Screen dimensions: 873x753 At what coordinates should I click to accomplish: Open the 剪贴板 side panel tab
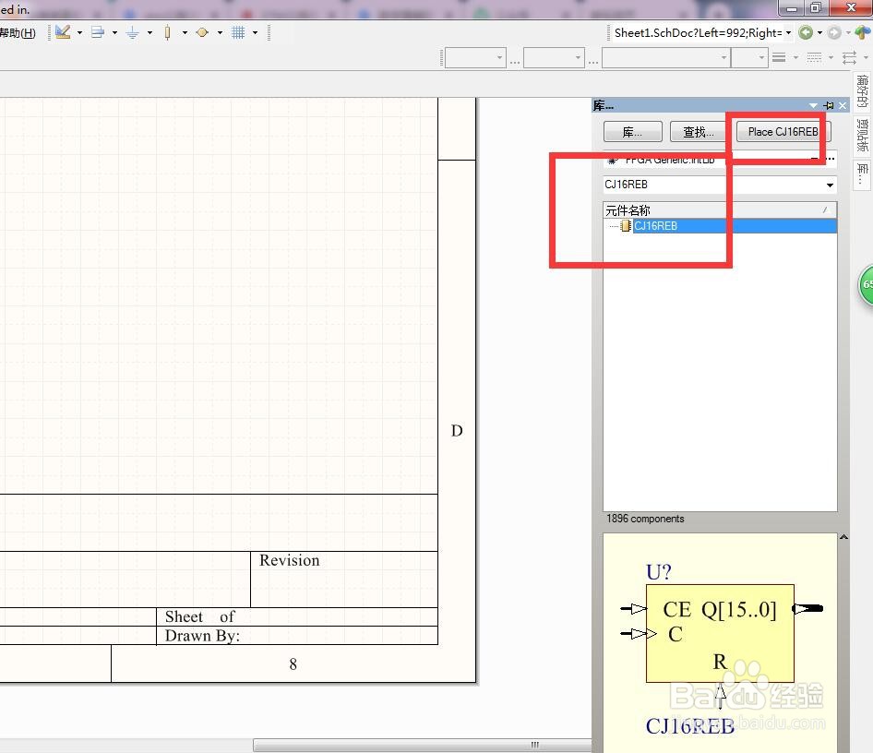click(862, 136)
